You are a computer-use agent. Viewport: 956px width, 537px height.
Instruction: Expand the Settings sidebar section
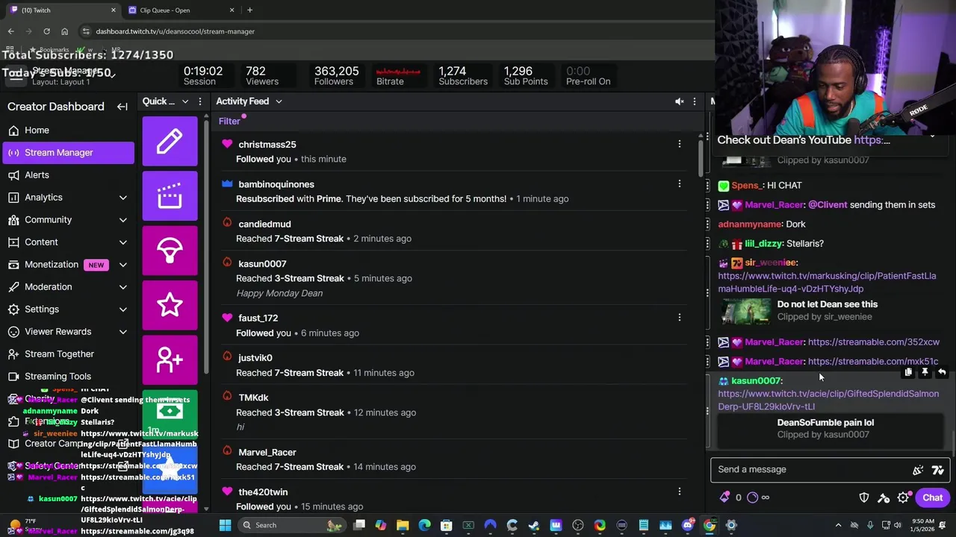(122, 310)
